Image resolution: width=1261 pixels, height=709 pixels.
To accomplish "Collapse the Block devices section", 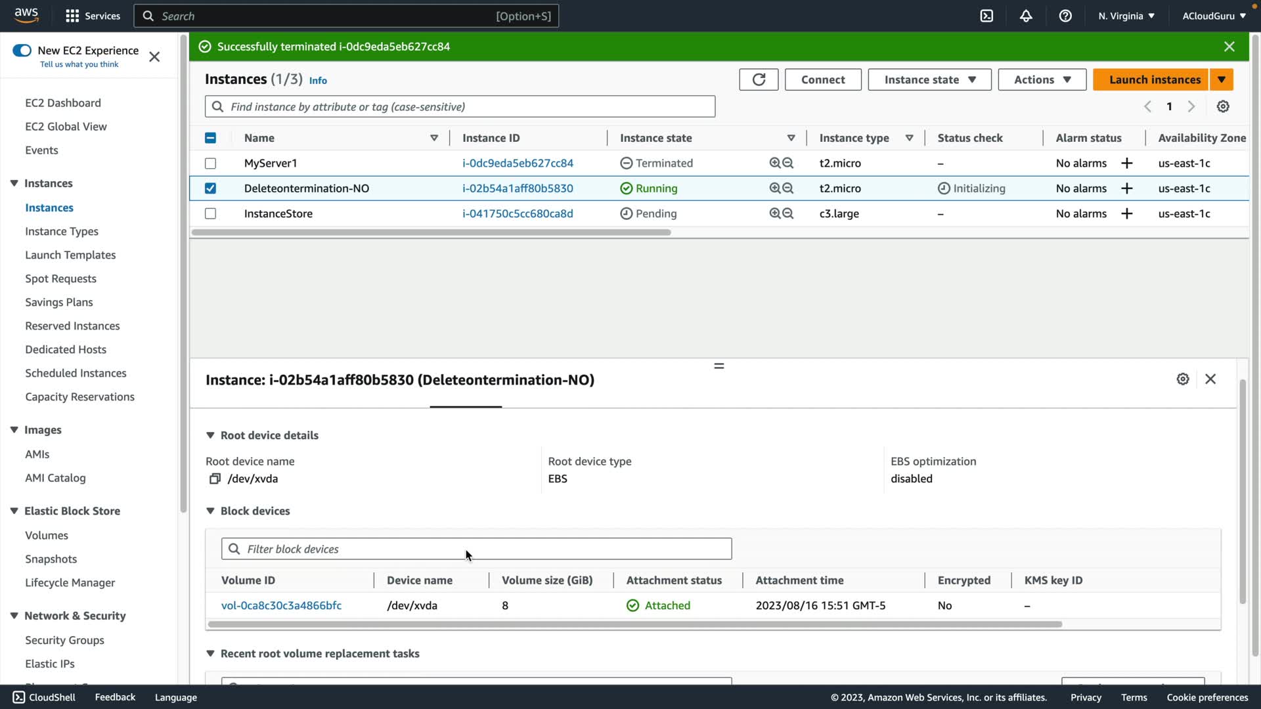I will tap(210, 511).
